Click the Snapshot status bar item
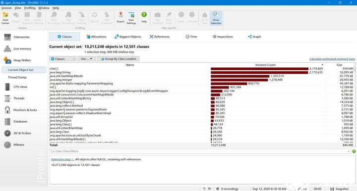This screenshot has height=191, width=357. coord(339,189)
